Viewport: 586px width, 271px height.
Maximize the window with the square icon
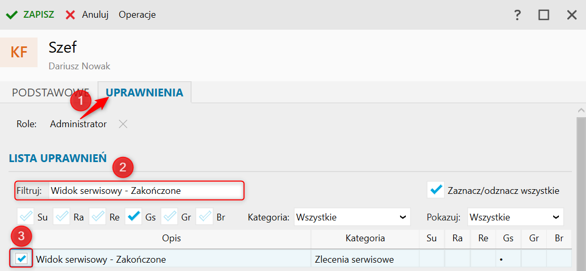pos(544,15)
